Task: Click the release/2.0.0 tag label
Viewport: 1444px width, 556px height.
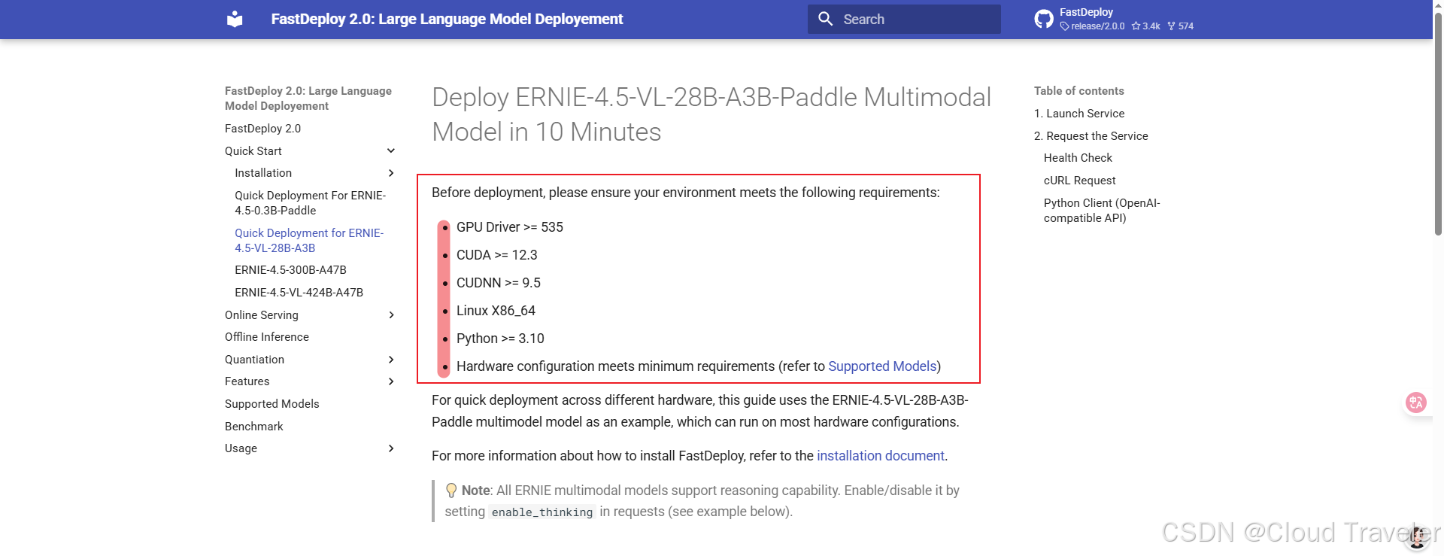Action: click(1092, 26)
